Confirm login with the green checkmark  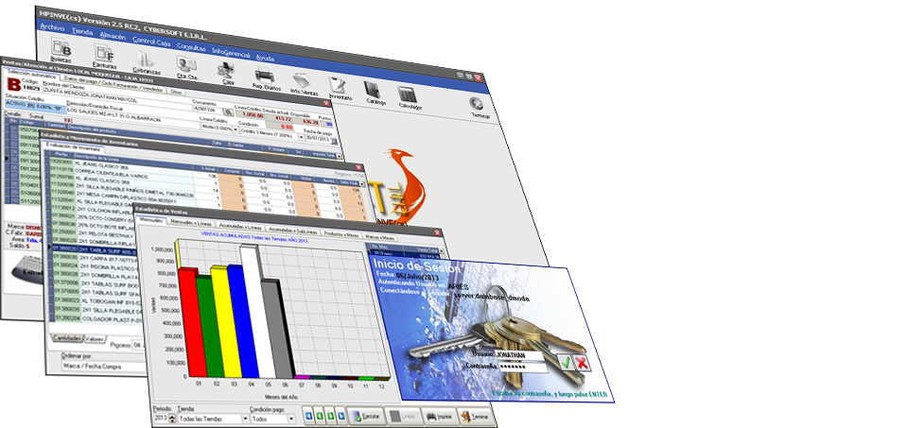click(565, 361)
